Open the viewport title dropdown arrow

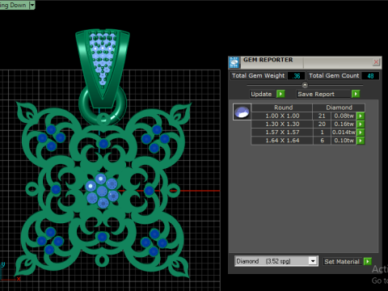point(32,5)
